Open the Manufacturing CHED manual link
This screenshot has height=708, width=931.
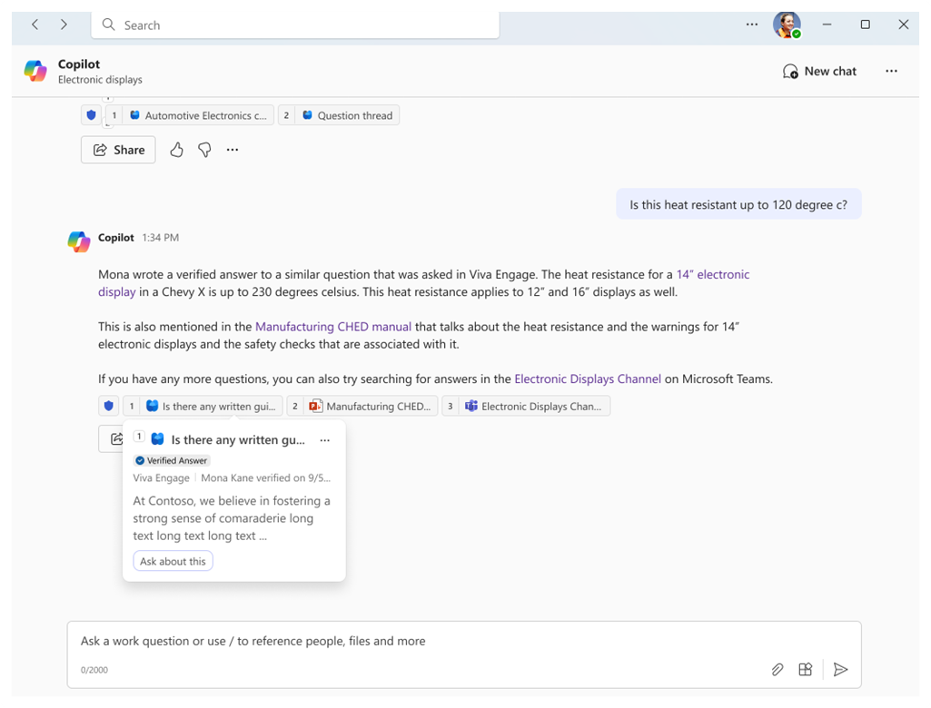coord(333,326)
